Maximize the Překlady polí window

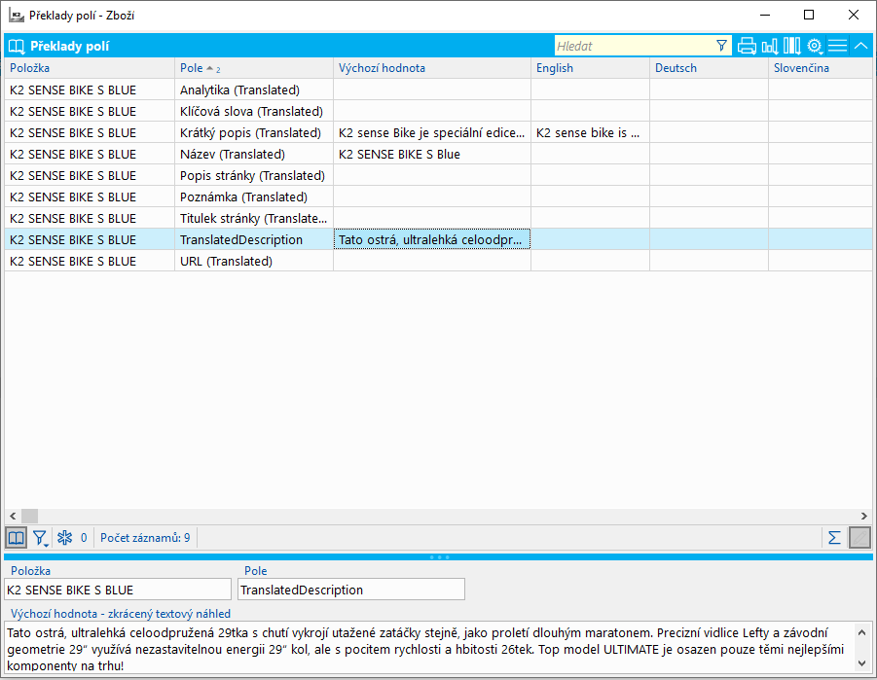click(809, 16)
